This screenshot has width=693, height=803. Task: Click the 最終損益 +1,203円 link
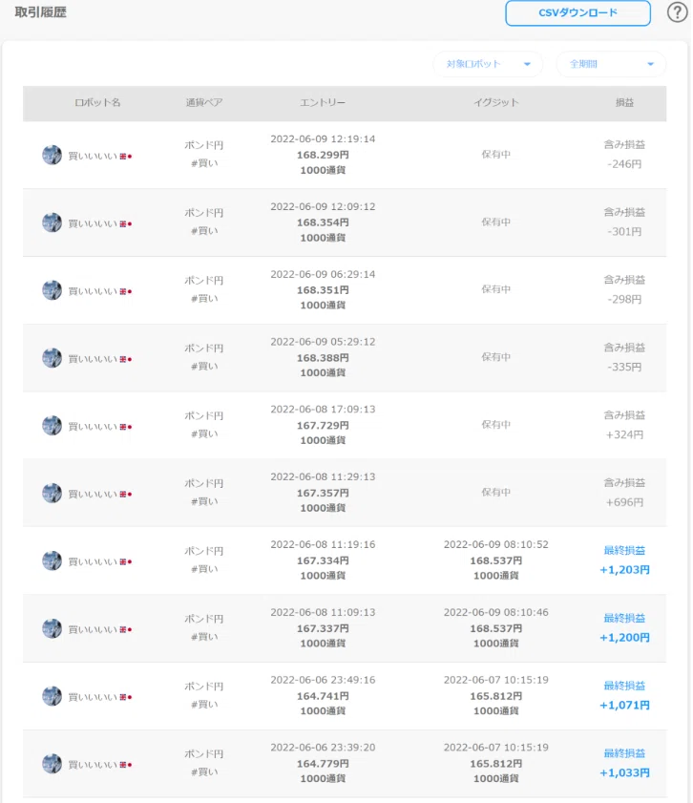pos(624,560)
